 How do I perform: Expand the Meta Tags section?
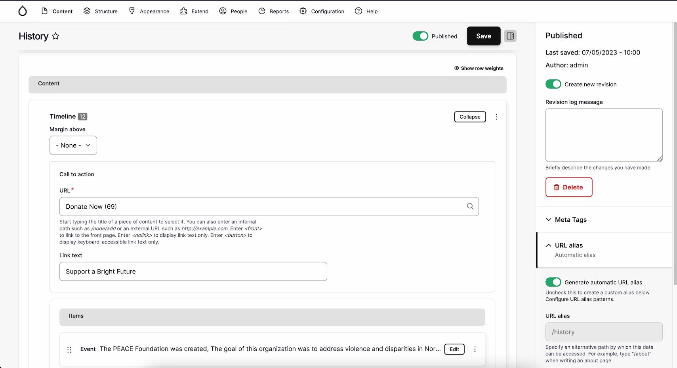(x=549, y=220)
